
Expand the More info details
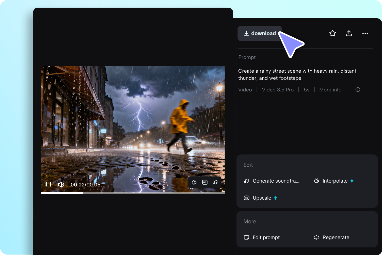[330, 89]
